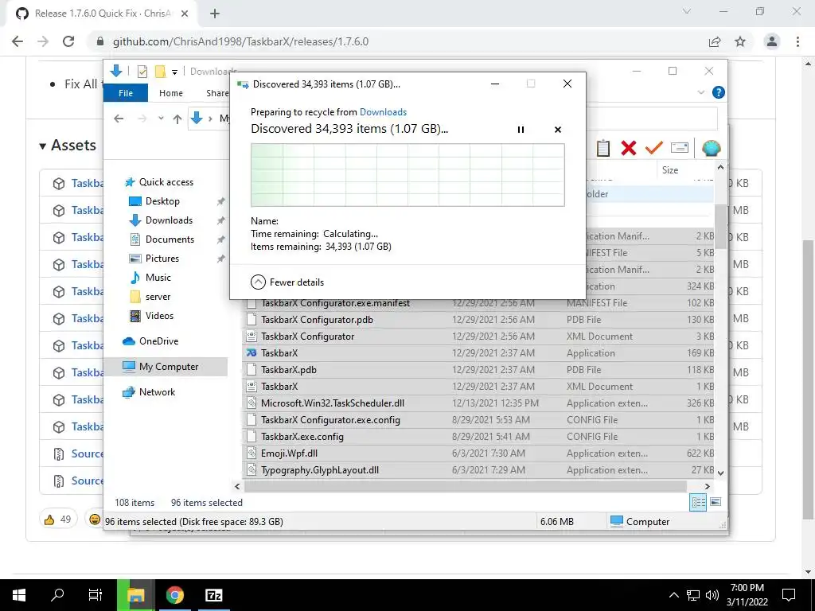Open Chrome profile avatar menu
This screenshot has width=815, height=611.
coord(772,41)
